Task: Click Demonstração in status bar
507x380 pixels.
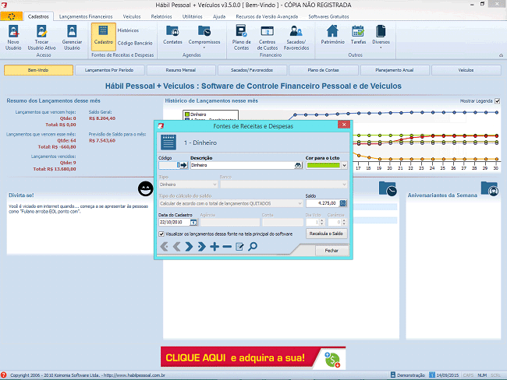Action: [x=407, y=375]
